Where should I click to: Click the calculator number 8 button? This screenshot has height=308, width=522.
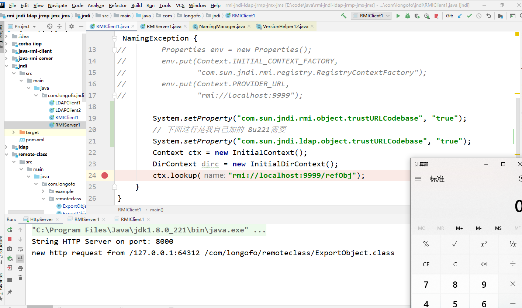pos(455,284)
